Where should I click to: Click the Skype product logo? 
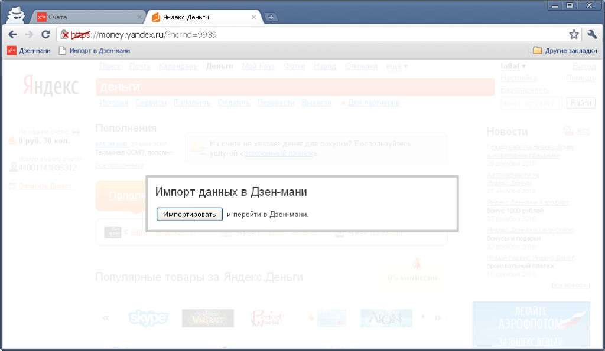click(148, 318)
